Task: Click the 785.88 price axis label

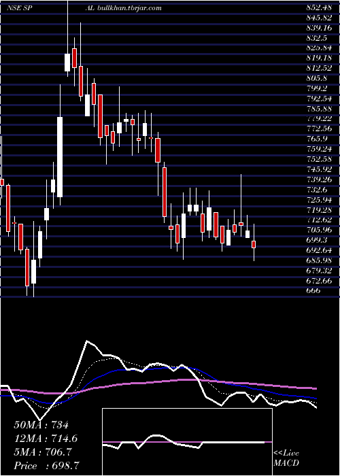Action: point(318,109)
